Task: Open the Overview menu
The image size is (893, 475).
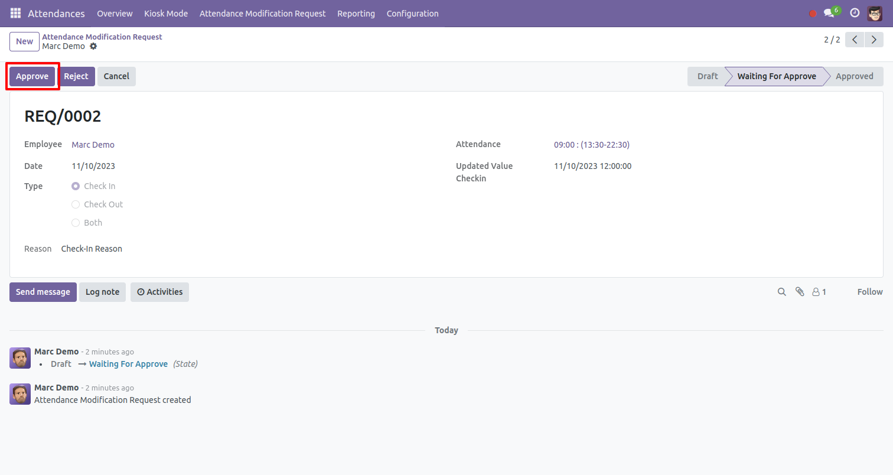Action: click(115, 13)
